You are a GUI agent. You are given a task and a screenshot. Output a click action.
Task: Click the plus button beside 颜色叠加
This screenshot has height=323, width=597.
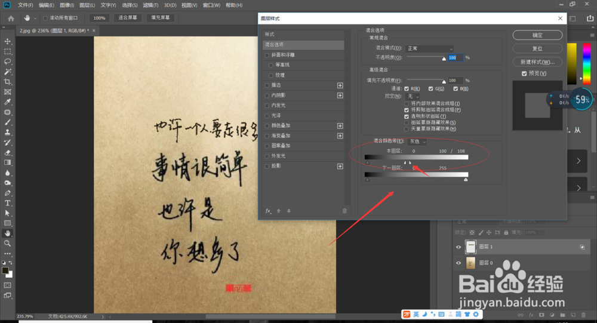[340, 126]
